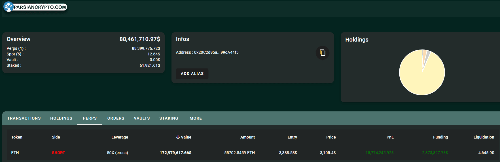
Task: Click the Spot (5) overview row label
Action: point(15,54)
